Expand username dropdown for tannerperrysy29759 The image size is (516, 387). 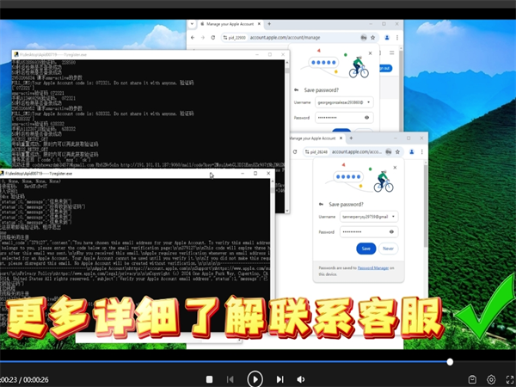coord(391,217)
